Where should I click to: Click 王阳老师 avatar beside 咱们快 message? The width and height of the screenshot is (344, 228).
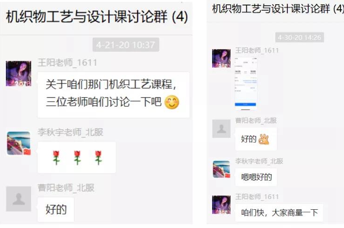[x=221, y=205]
